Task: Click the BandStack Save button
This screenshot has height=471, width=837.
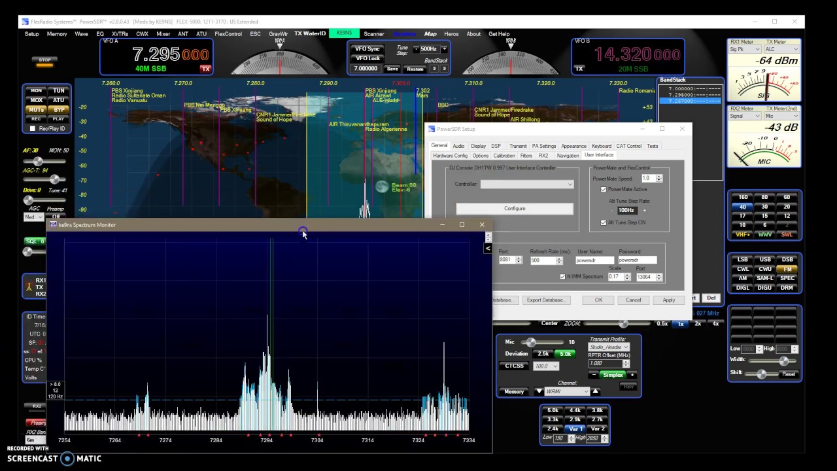Action: pyautogui.click(x=392, y=69)
